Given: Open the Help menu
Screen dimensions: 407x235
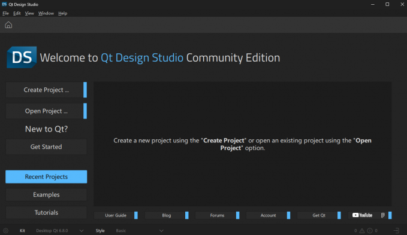Looking at the screenshot, I should 62,13.
